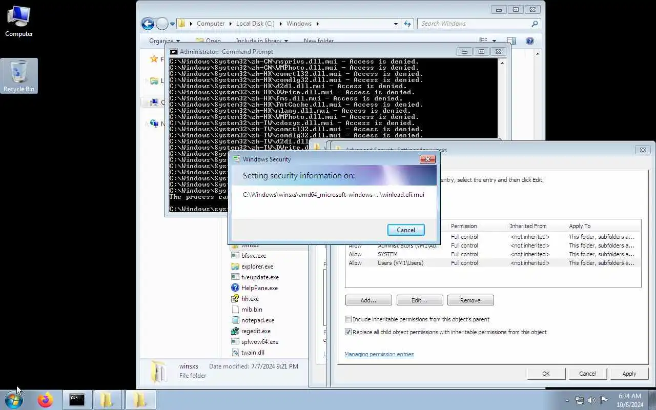This screenshot has width=656, height=410.
Task: Select the regedit.exe icon
Action: tap(235, 331)
